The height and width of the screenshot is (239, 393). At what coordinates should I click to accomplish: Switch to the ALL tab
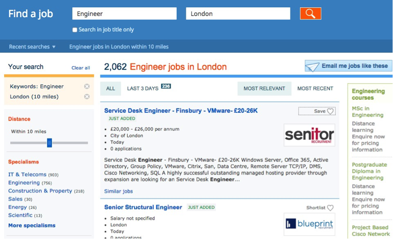pyautogui.click(x=110, y=88)
